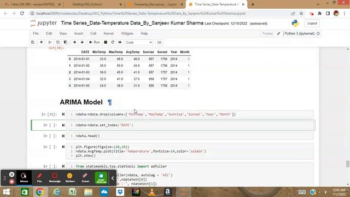Click the 2014-01-03 date cell
Image resolution: width=350 pixels, height=197 pixels.
[81, 72]
